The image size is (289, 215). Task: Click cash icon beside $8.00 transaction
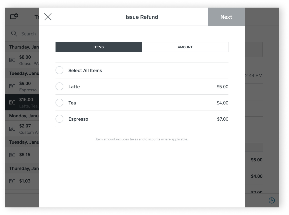(x=12, y=60)
